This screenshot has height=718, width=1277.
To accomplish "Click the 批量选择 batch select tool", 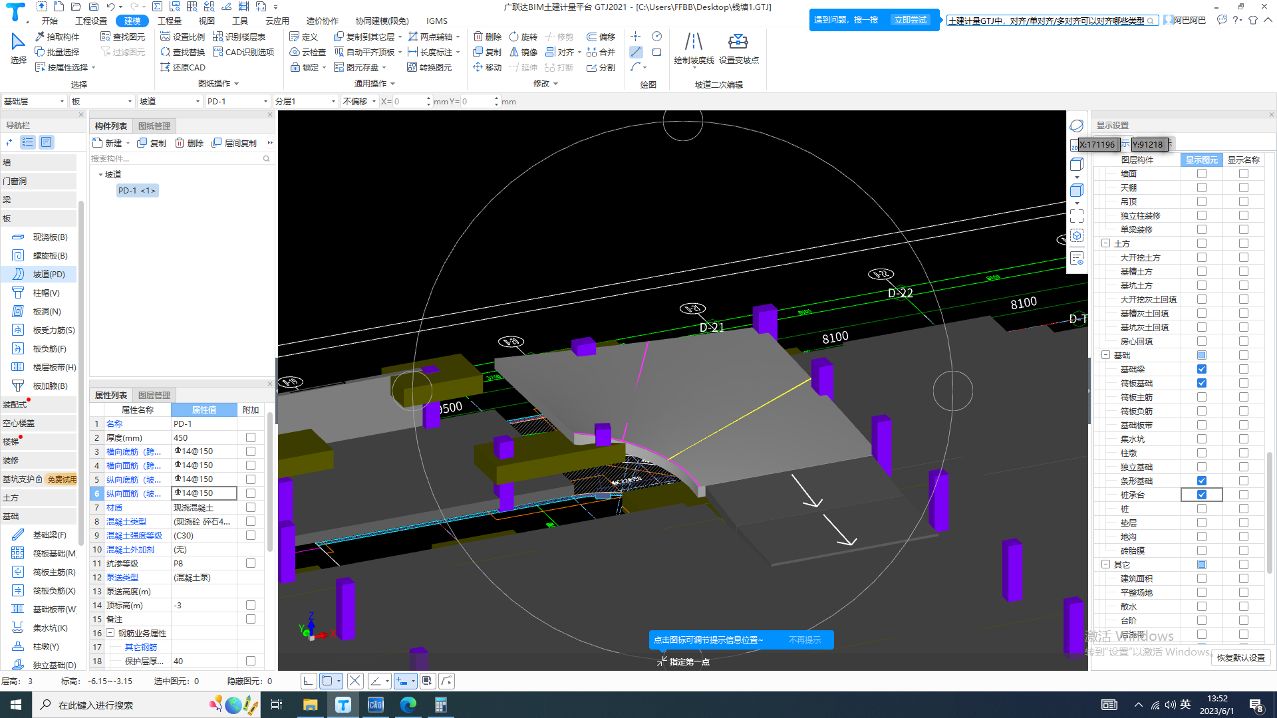I will coord(57,52).
